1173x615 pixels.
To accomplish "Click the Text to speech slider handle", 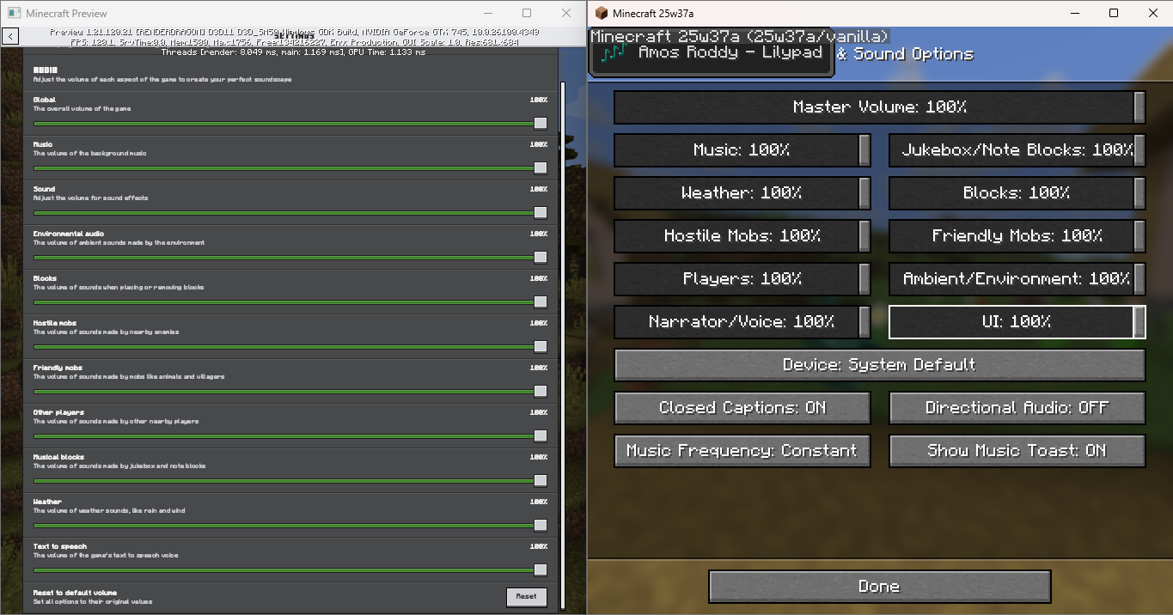I will tap(541, 570).
